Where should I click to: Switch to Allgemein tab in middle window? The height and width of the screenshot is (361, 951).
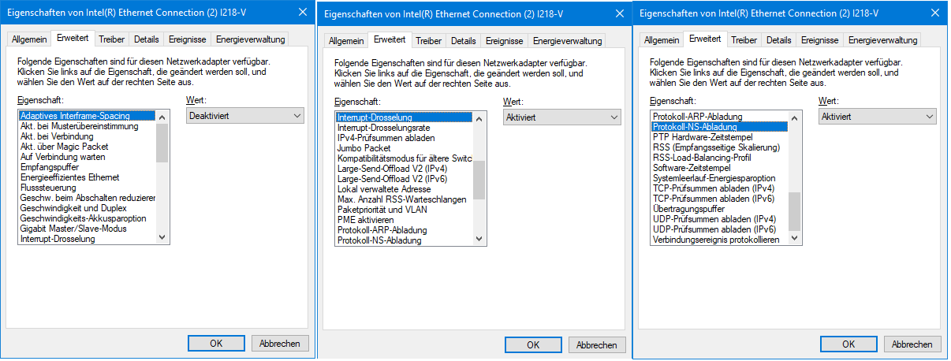347,41
